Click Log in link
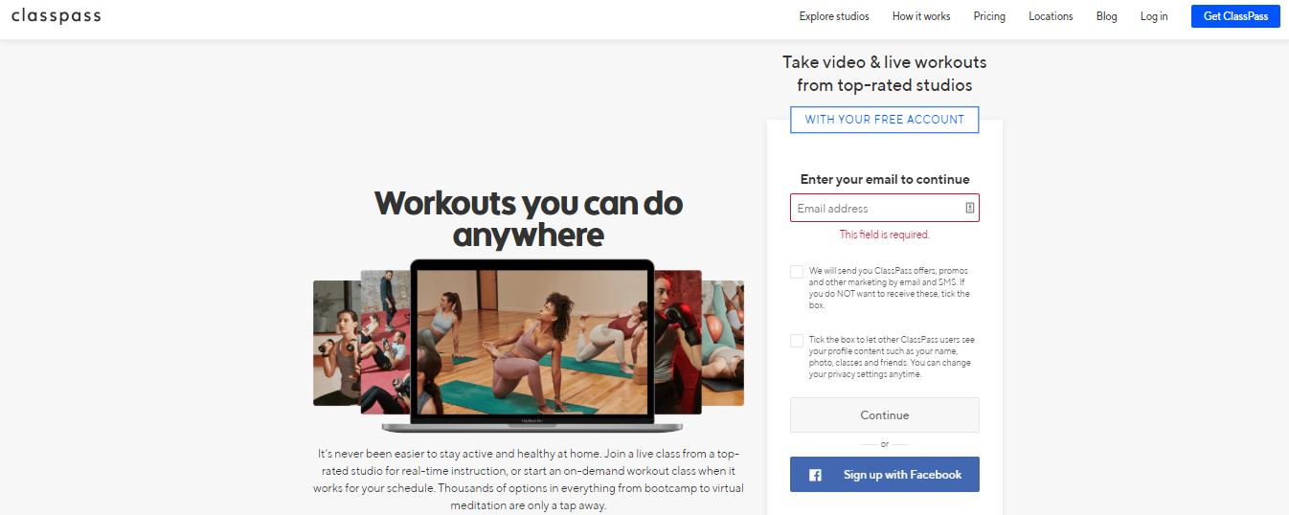1289x515 pixels. click(1154, 16)
